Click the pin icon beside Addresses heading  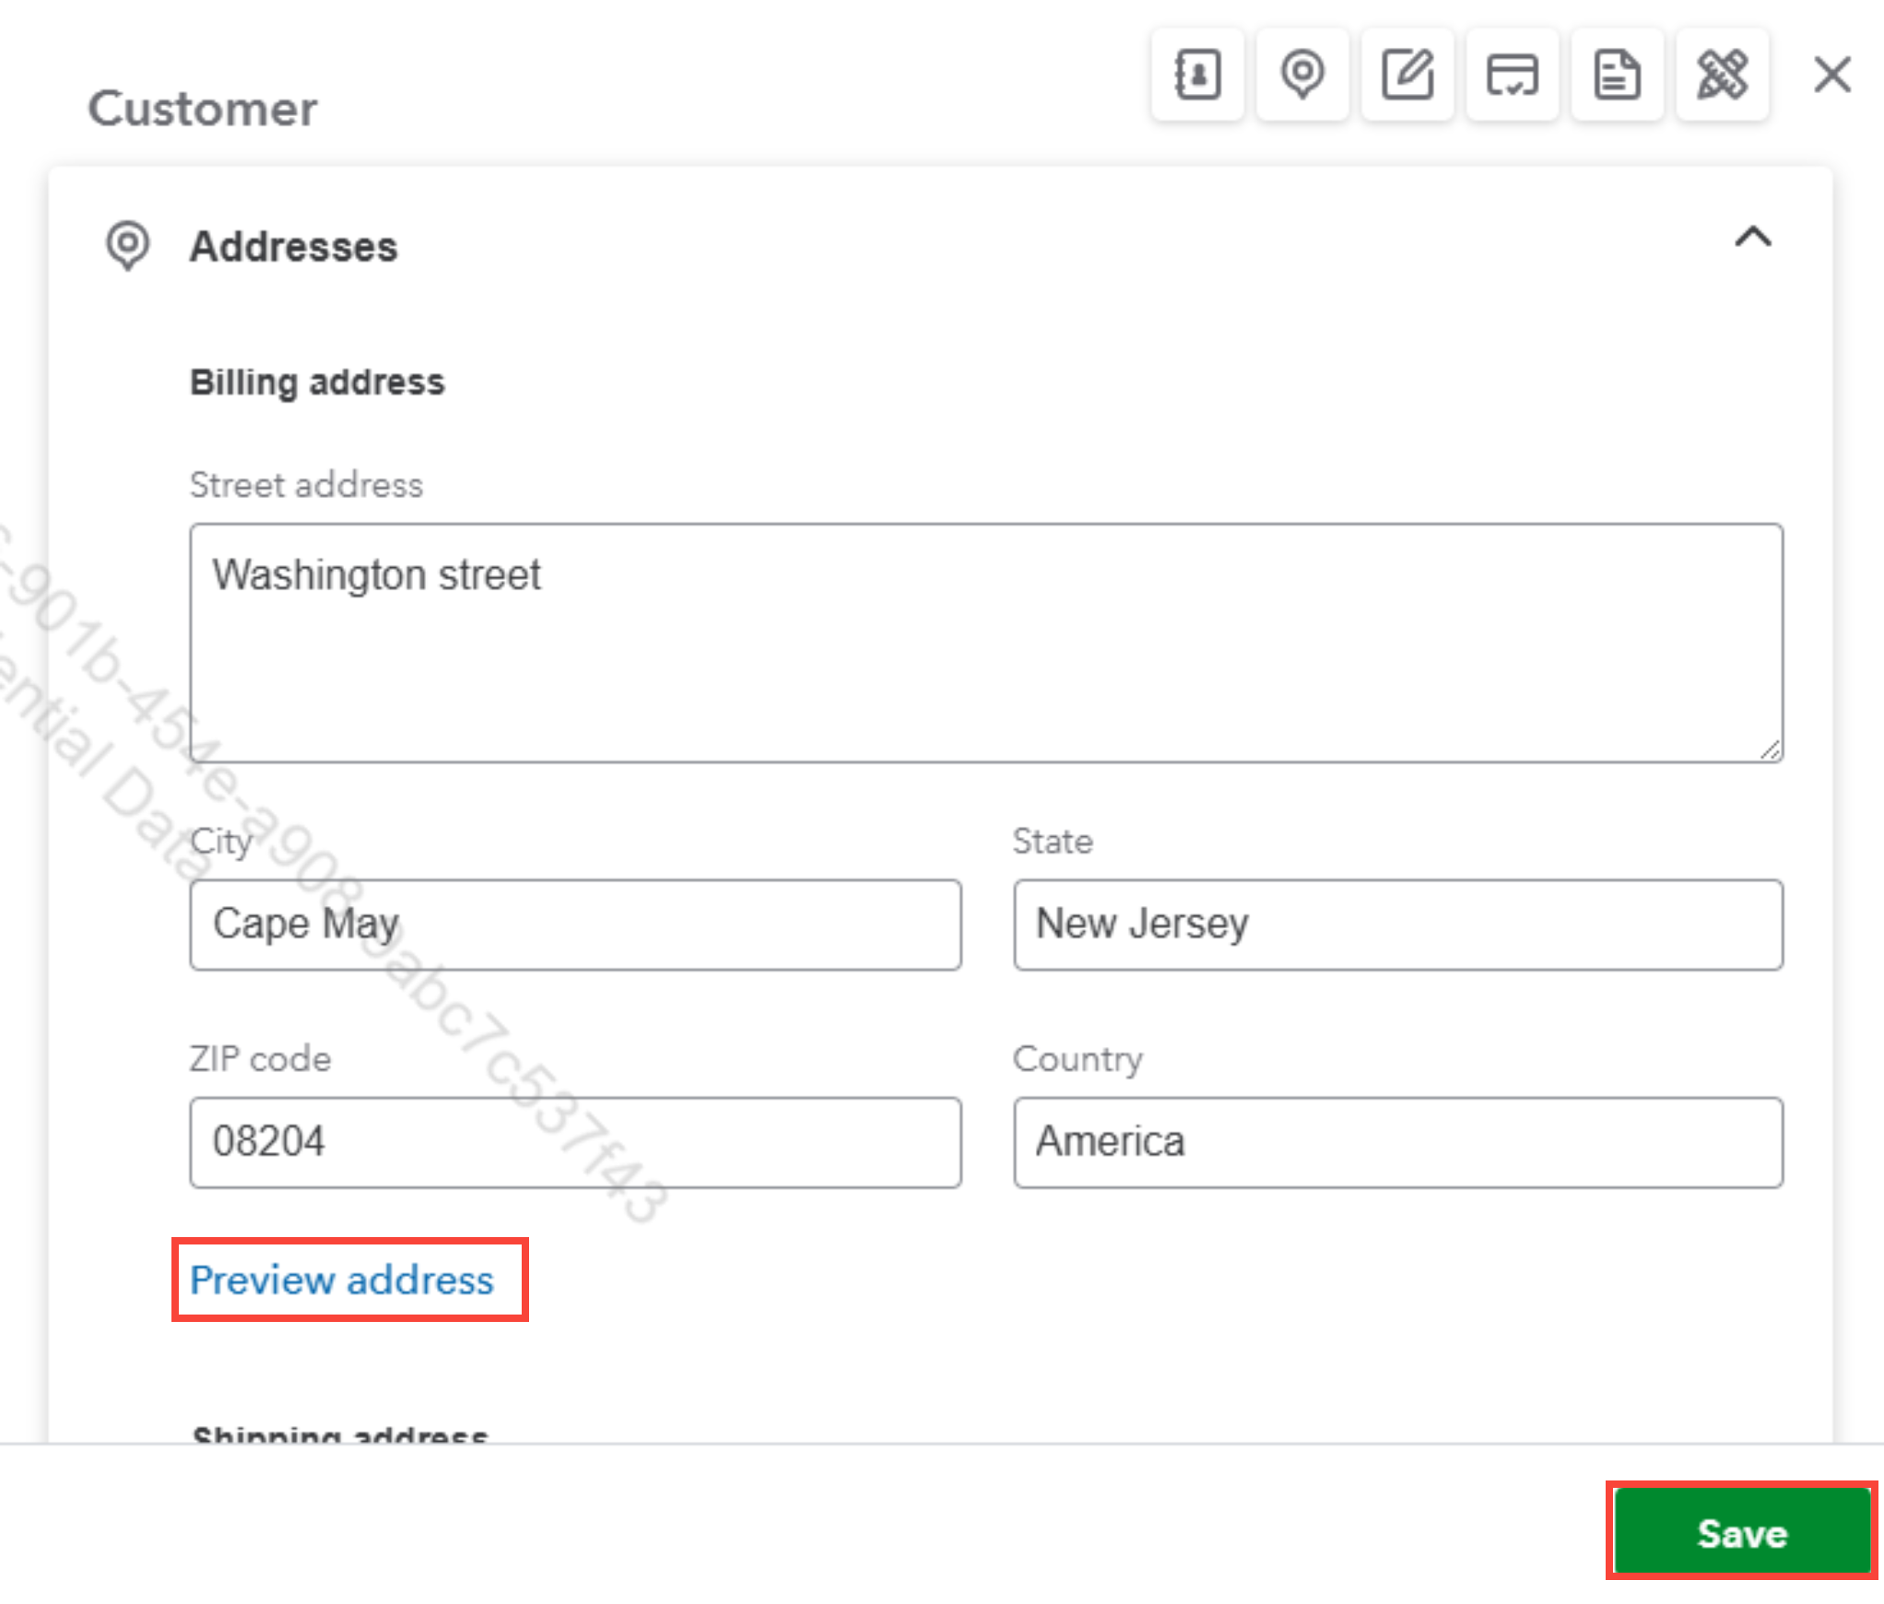click(x=127, y=245)
